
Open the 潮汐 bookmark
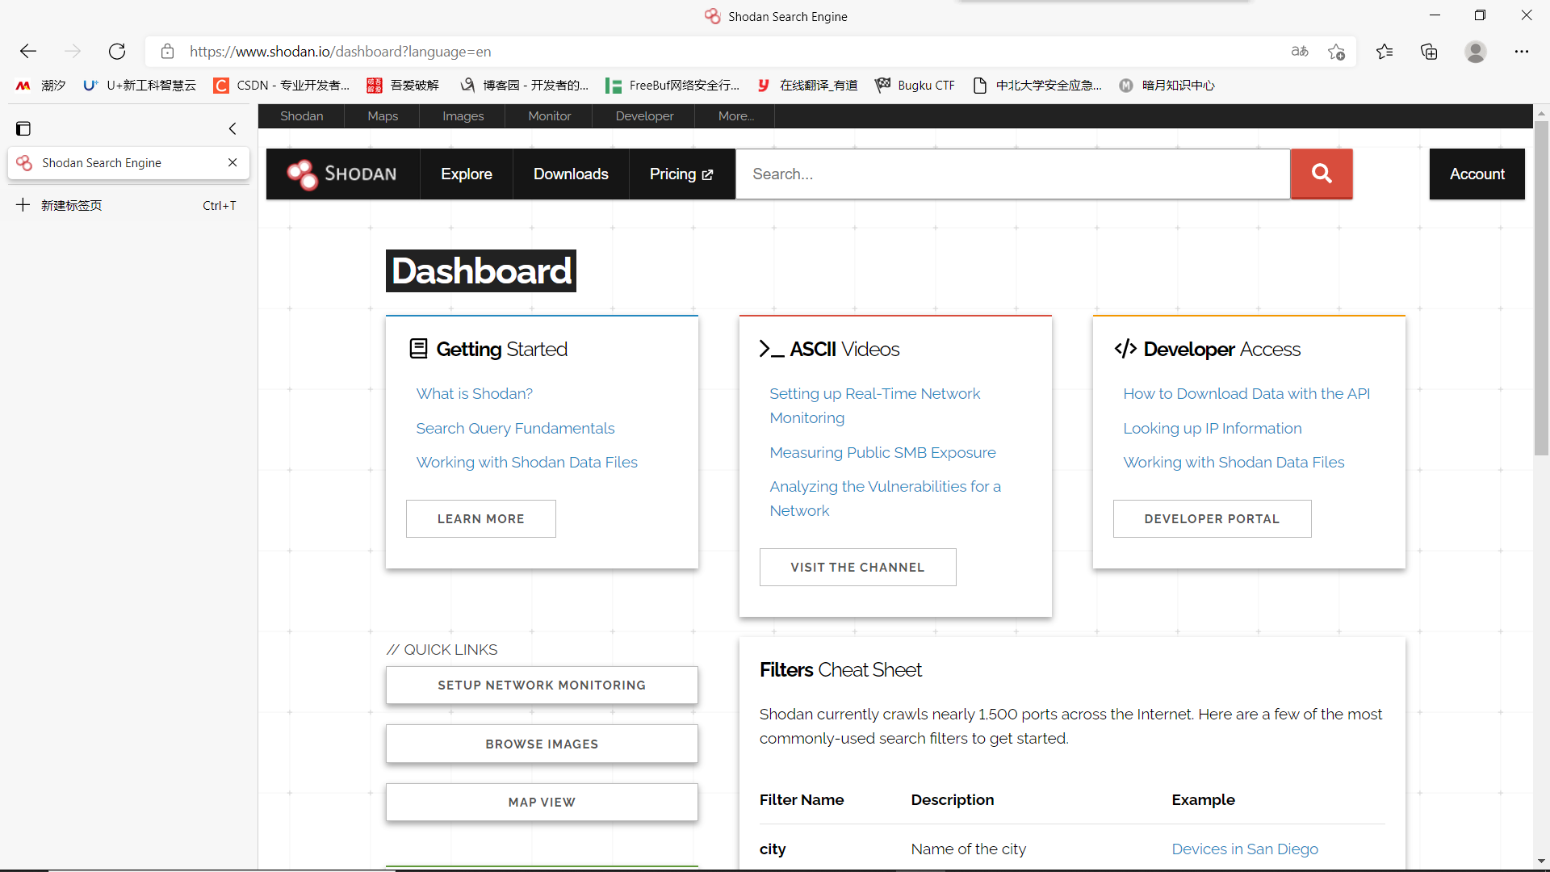41,85
